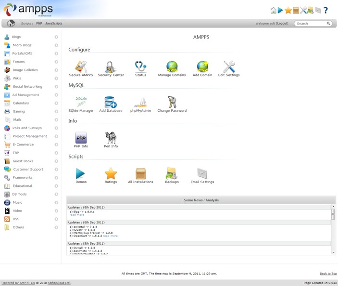Select PHP in the Scripts menu
This screenshot has width=338, height=289.
tap(39, 23)
